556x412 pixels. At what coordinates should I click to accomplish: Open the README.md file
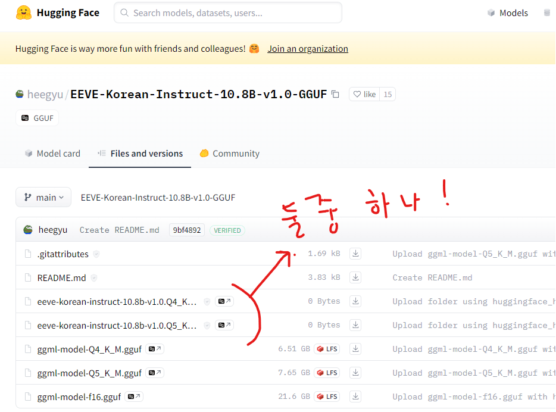pyautogui.click(x=62, y=278)
